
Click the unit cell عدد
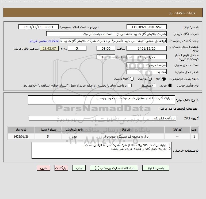(x=74, y=136)
